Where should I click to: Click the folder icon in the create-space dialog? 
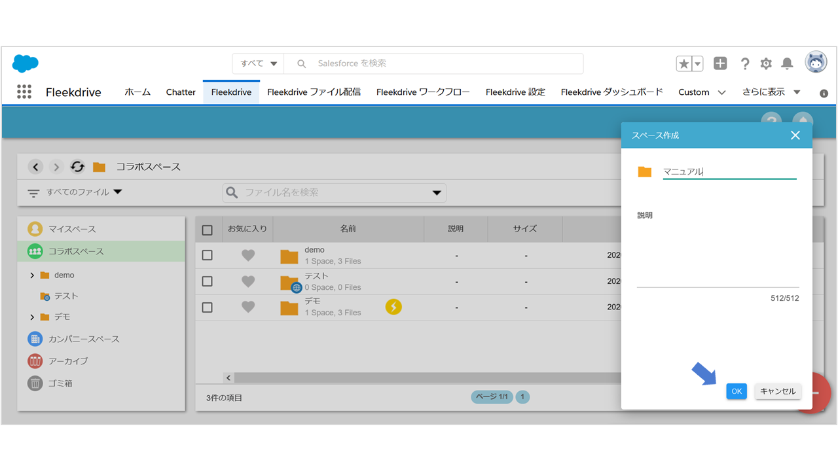[x=645, y=172]
